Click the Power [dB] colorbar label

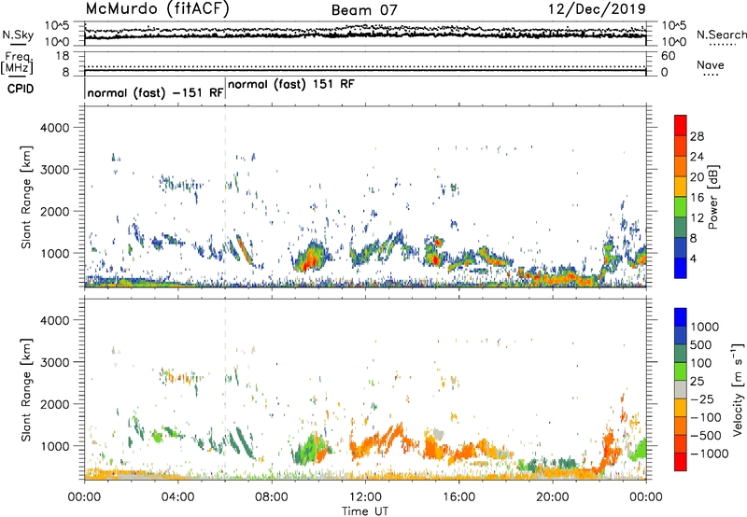[712, 197]
